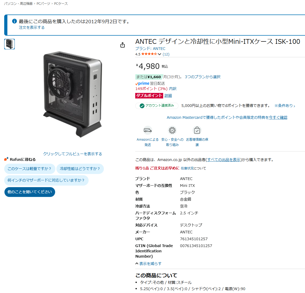305x293 pixels.
Task: Click the Amazon delivery truck icon
Action: click(x=148, y=130)
